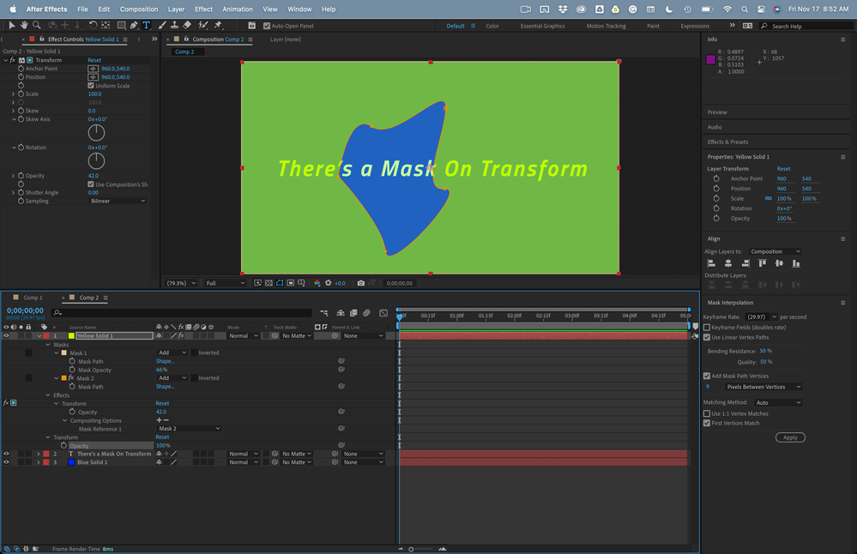Select the Eraser tool
The image size is (857, 554).
187,25
